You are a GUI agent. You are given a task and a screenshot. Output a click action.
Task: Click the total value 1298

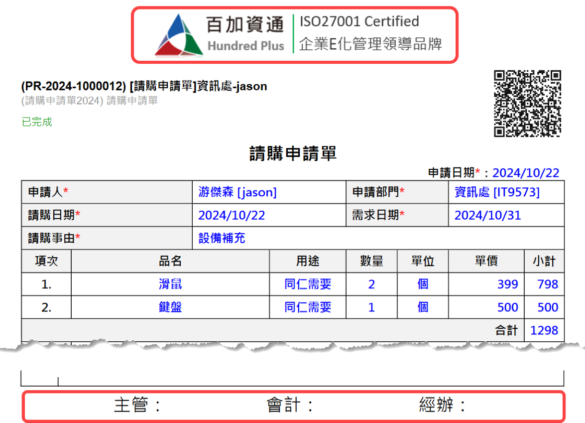tap(544, 330)
